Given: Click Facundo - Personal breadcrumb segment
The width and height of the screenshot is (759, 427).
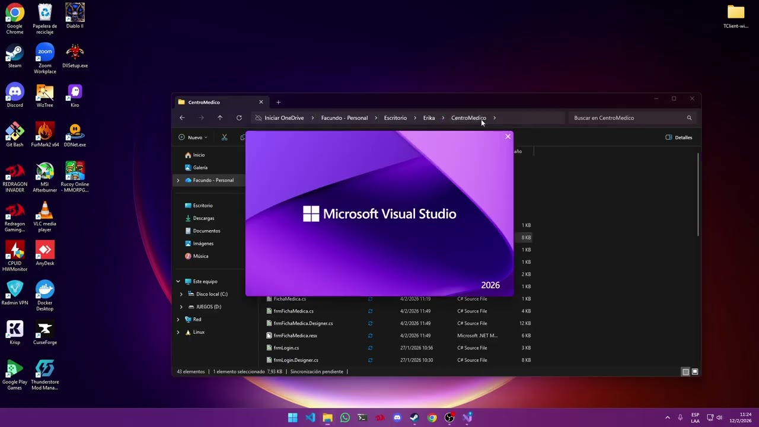Looking at the screenshot, I should [x=345, y=118].
